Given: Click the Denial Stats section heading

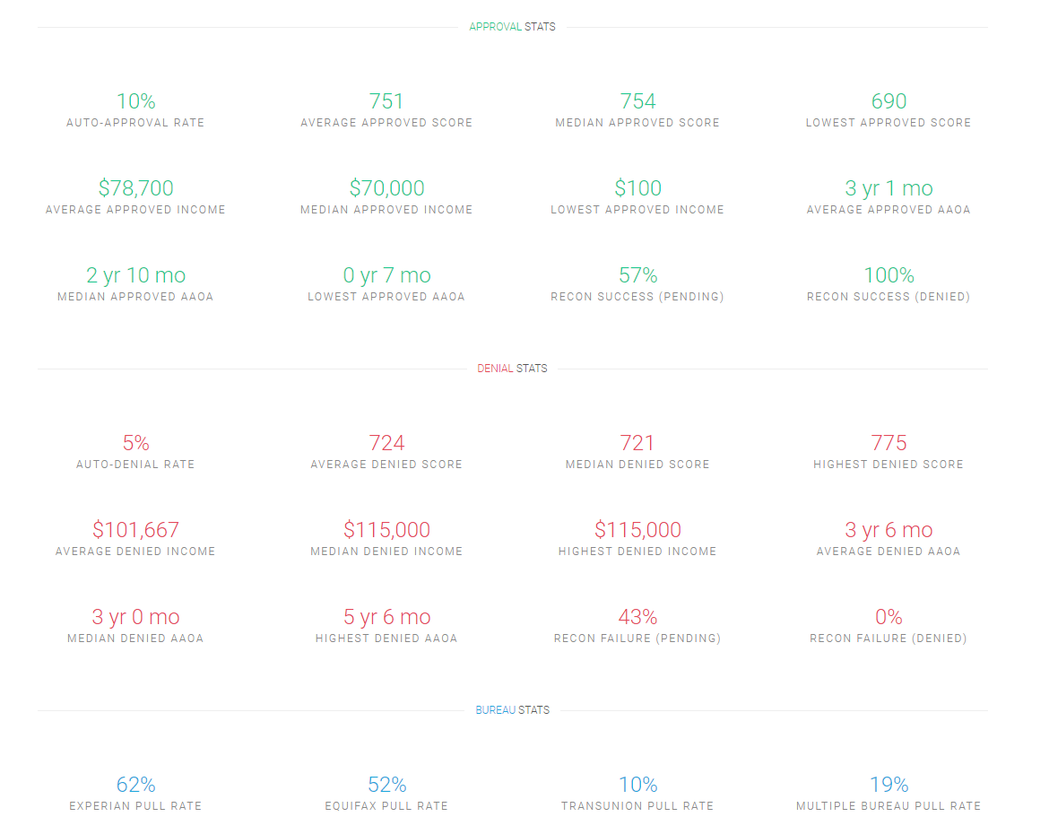Looking at the screenshot, I should [x=512, y=369].
